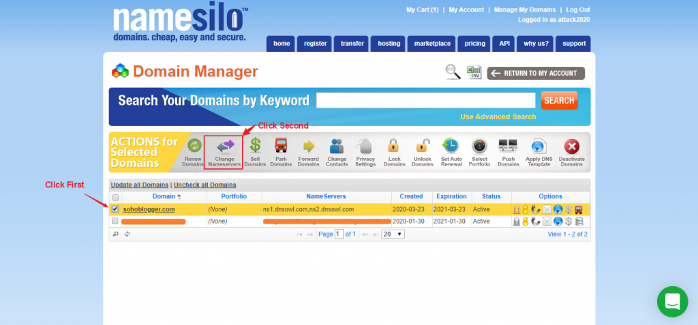Screen dimensions: 698x325
Task: Select the Sell Domains dollar icon
Action: tap(255, 146)
